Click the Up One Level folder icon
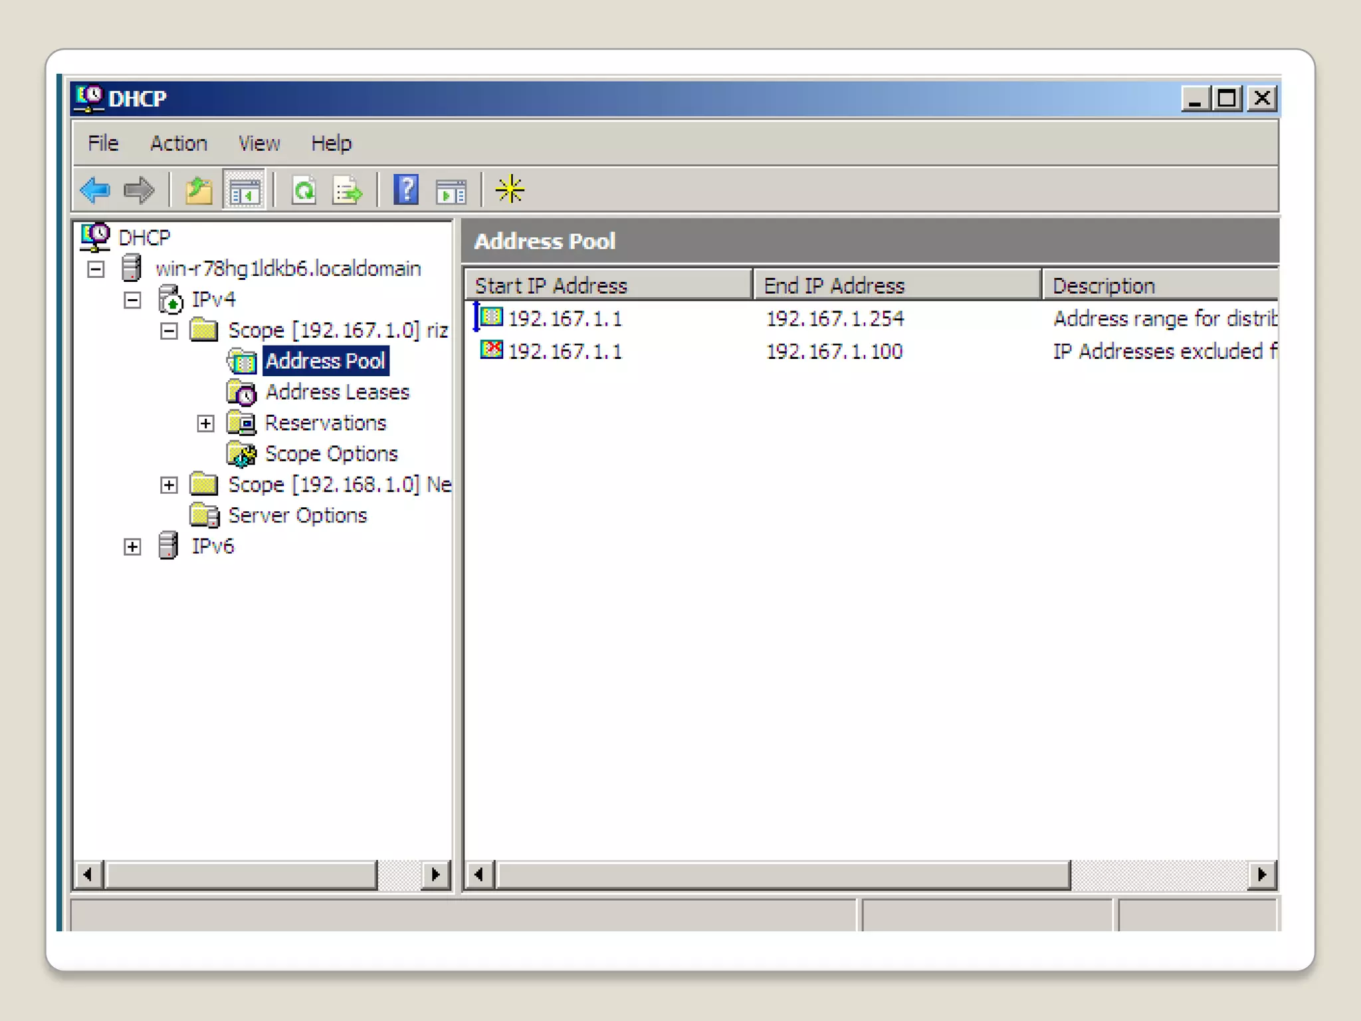This screenshot has height=1021, width=1361. (x=198, y=191)
